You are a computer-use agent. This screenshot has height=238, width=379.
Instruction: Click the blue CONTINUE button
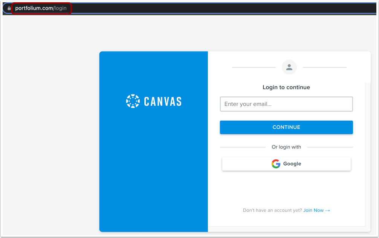pos(286,127)
